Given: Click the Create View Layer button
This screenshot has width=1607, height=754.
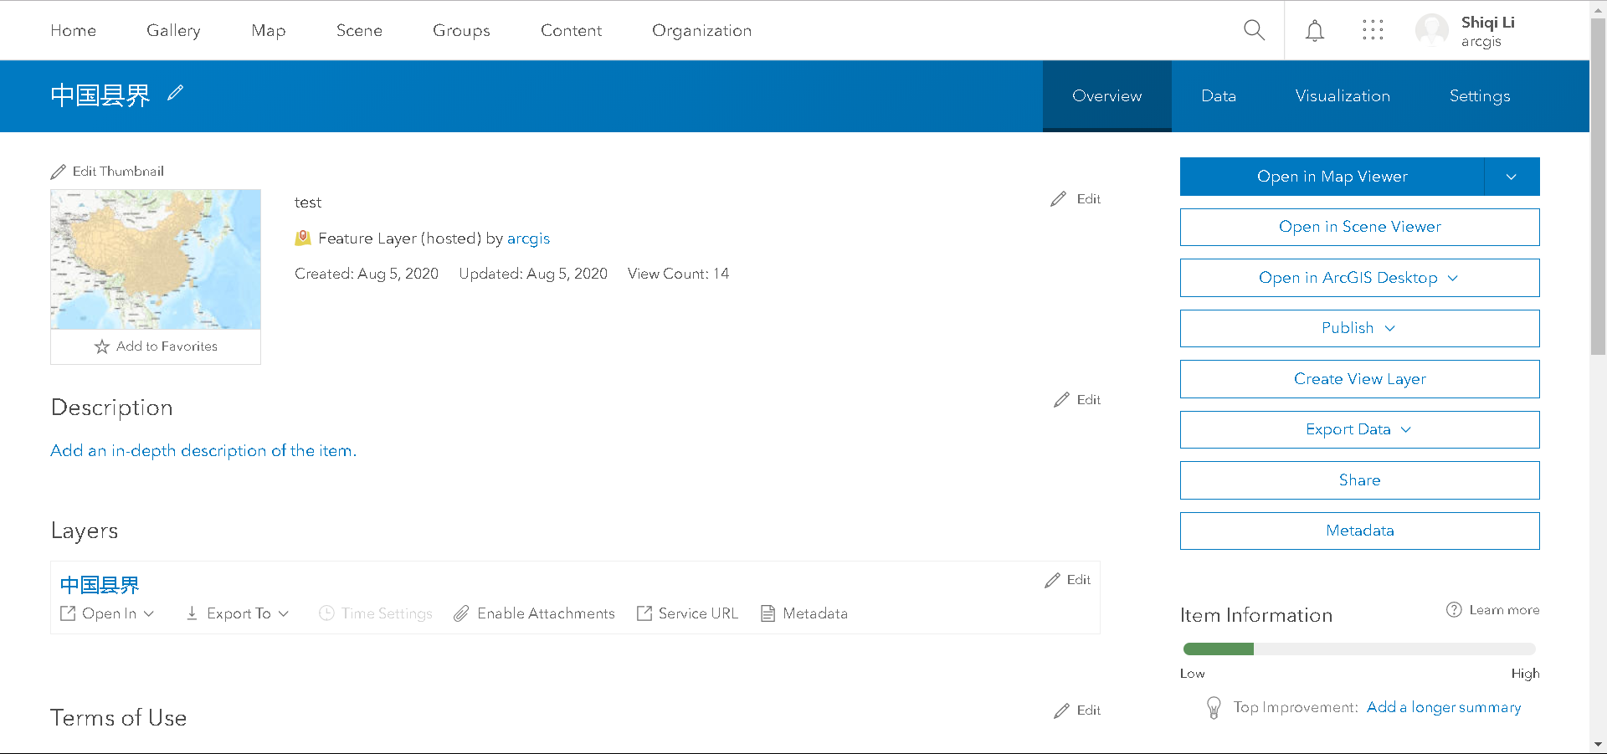Looking at the screenshot, I should pos(1360,379).
